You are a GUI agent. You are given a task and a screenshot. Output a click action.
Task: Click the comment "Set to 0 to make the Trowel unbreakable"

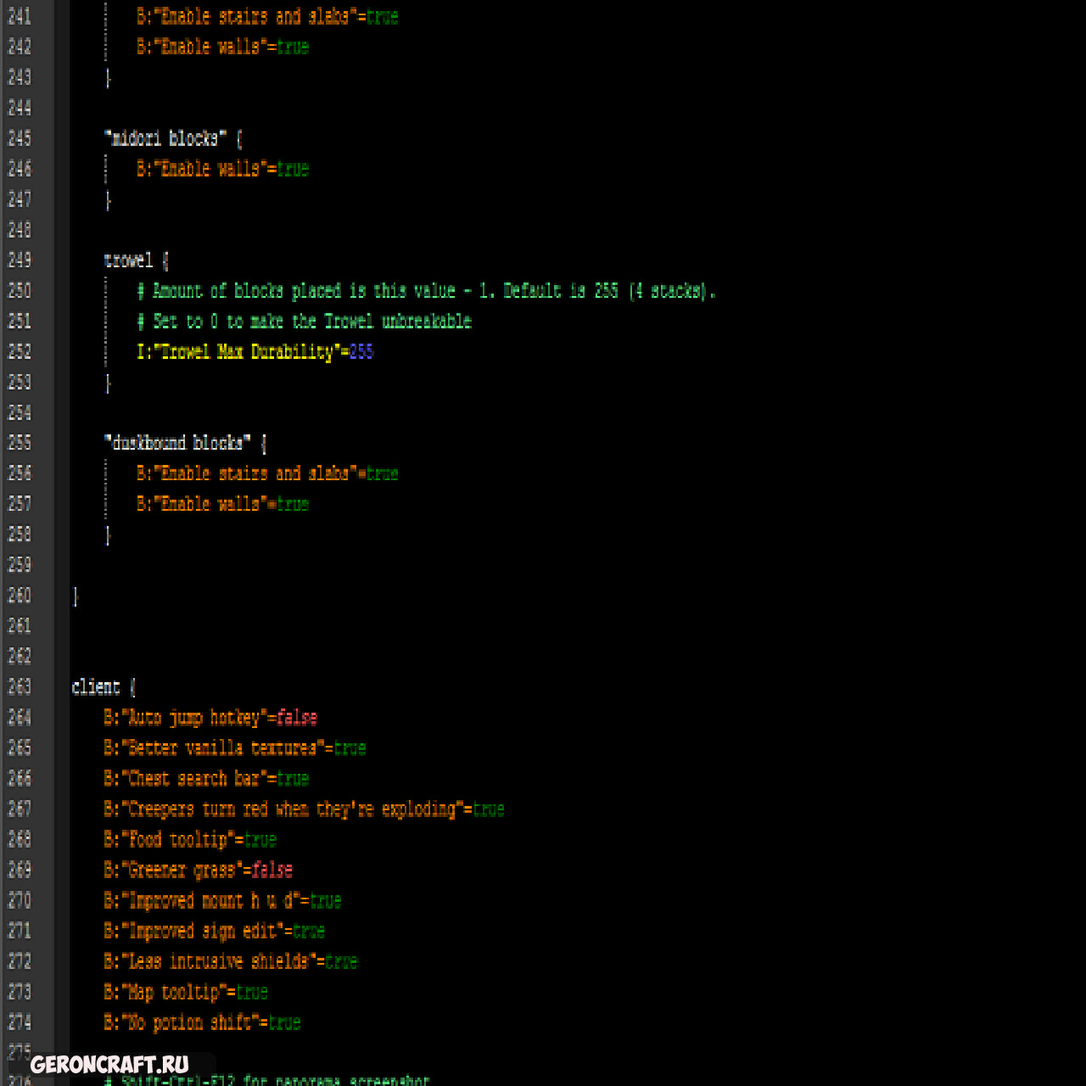pyautogui.click(x=304, y=322)
